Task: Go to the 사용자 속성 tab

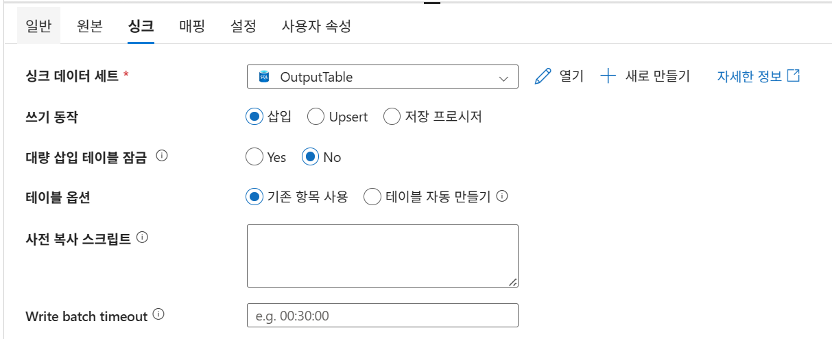Action: tap(316, 26)
